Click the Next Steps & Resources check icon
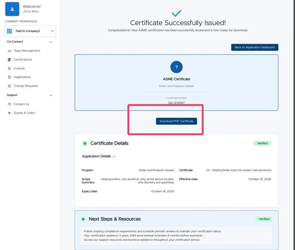The image size is (295, 250). coord(83,219)
